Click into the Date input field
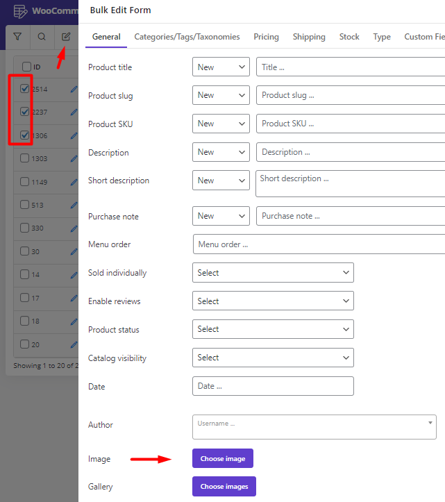 tap(273, 386)
